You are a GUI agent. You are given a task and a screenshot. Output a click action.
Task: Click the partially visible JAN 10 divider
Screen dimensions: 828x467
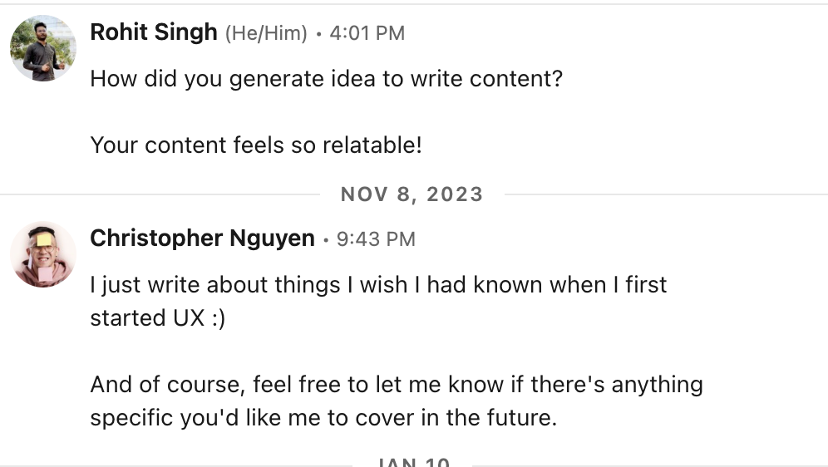pos(412,462)
